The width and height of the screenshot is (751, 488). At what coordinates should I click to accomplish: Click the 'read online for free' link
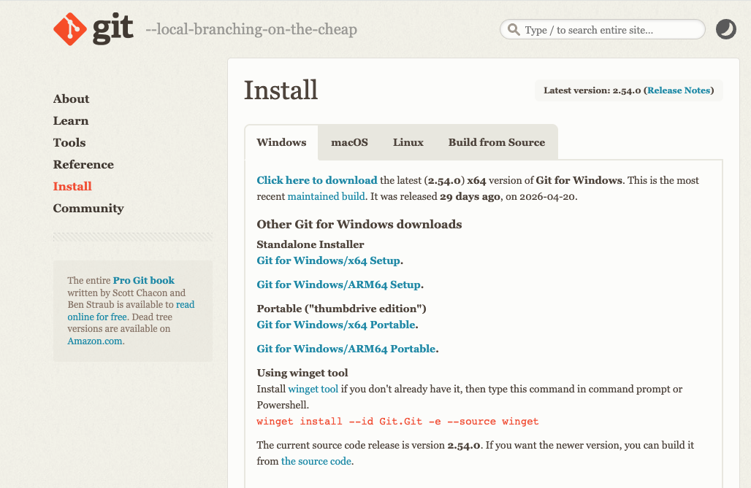click(x=131, y=311)
